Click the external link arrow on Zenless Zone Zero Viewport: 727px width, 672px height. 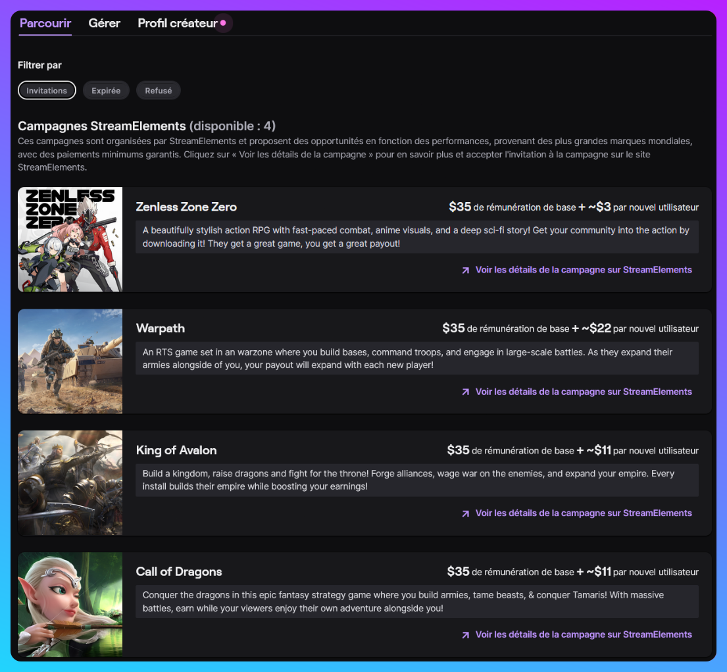[x=465, y=270]
